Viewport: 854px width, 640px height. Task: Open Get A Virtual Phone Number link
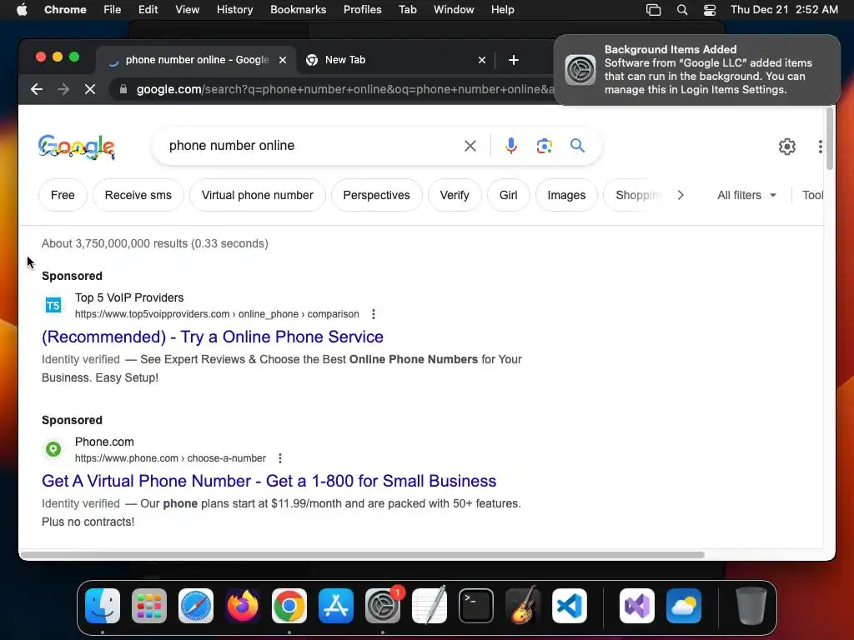(269, 481)
